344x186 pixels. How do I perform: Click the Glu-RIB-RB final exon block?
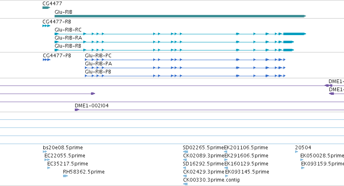pyautogui.click(x=288, y=50)
